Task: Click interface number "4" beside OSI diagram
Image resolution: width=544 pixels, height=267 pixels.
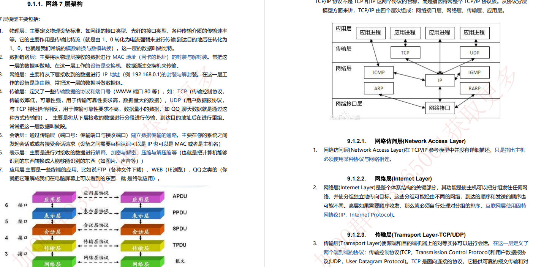Action: pyautogui.click(x=6, y=238)
